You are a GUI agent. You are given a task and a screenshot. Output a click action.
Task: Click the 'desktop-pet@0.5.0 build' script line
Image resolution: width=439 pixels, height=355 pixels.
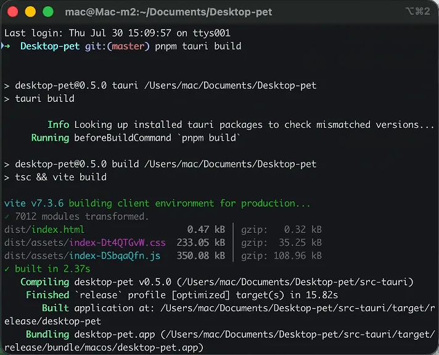(x=160, y=164)
